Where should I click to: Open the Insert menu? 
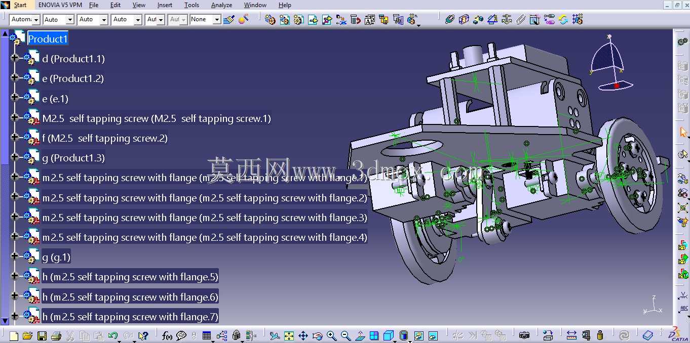165,5
